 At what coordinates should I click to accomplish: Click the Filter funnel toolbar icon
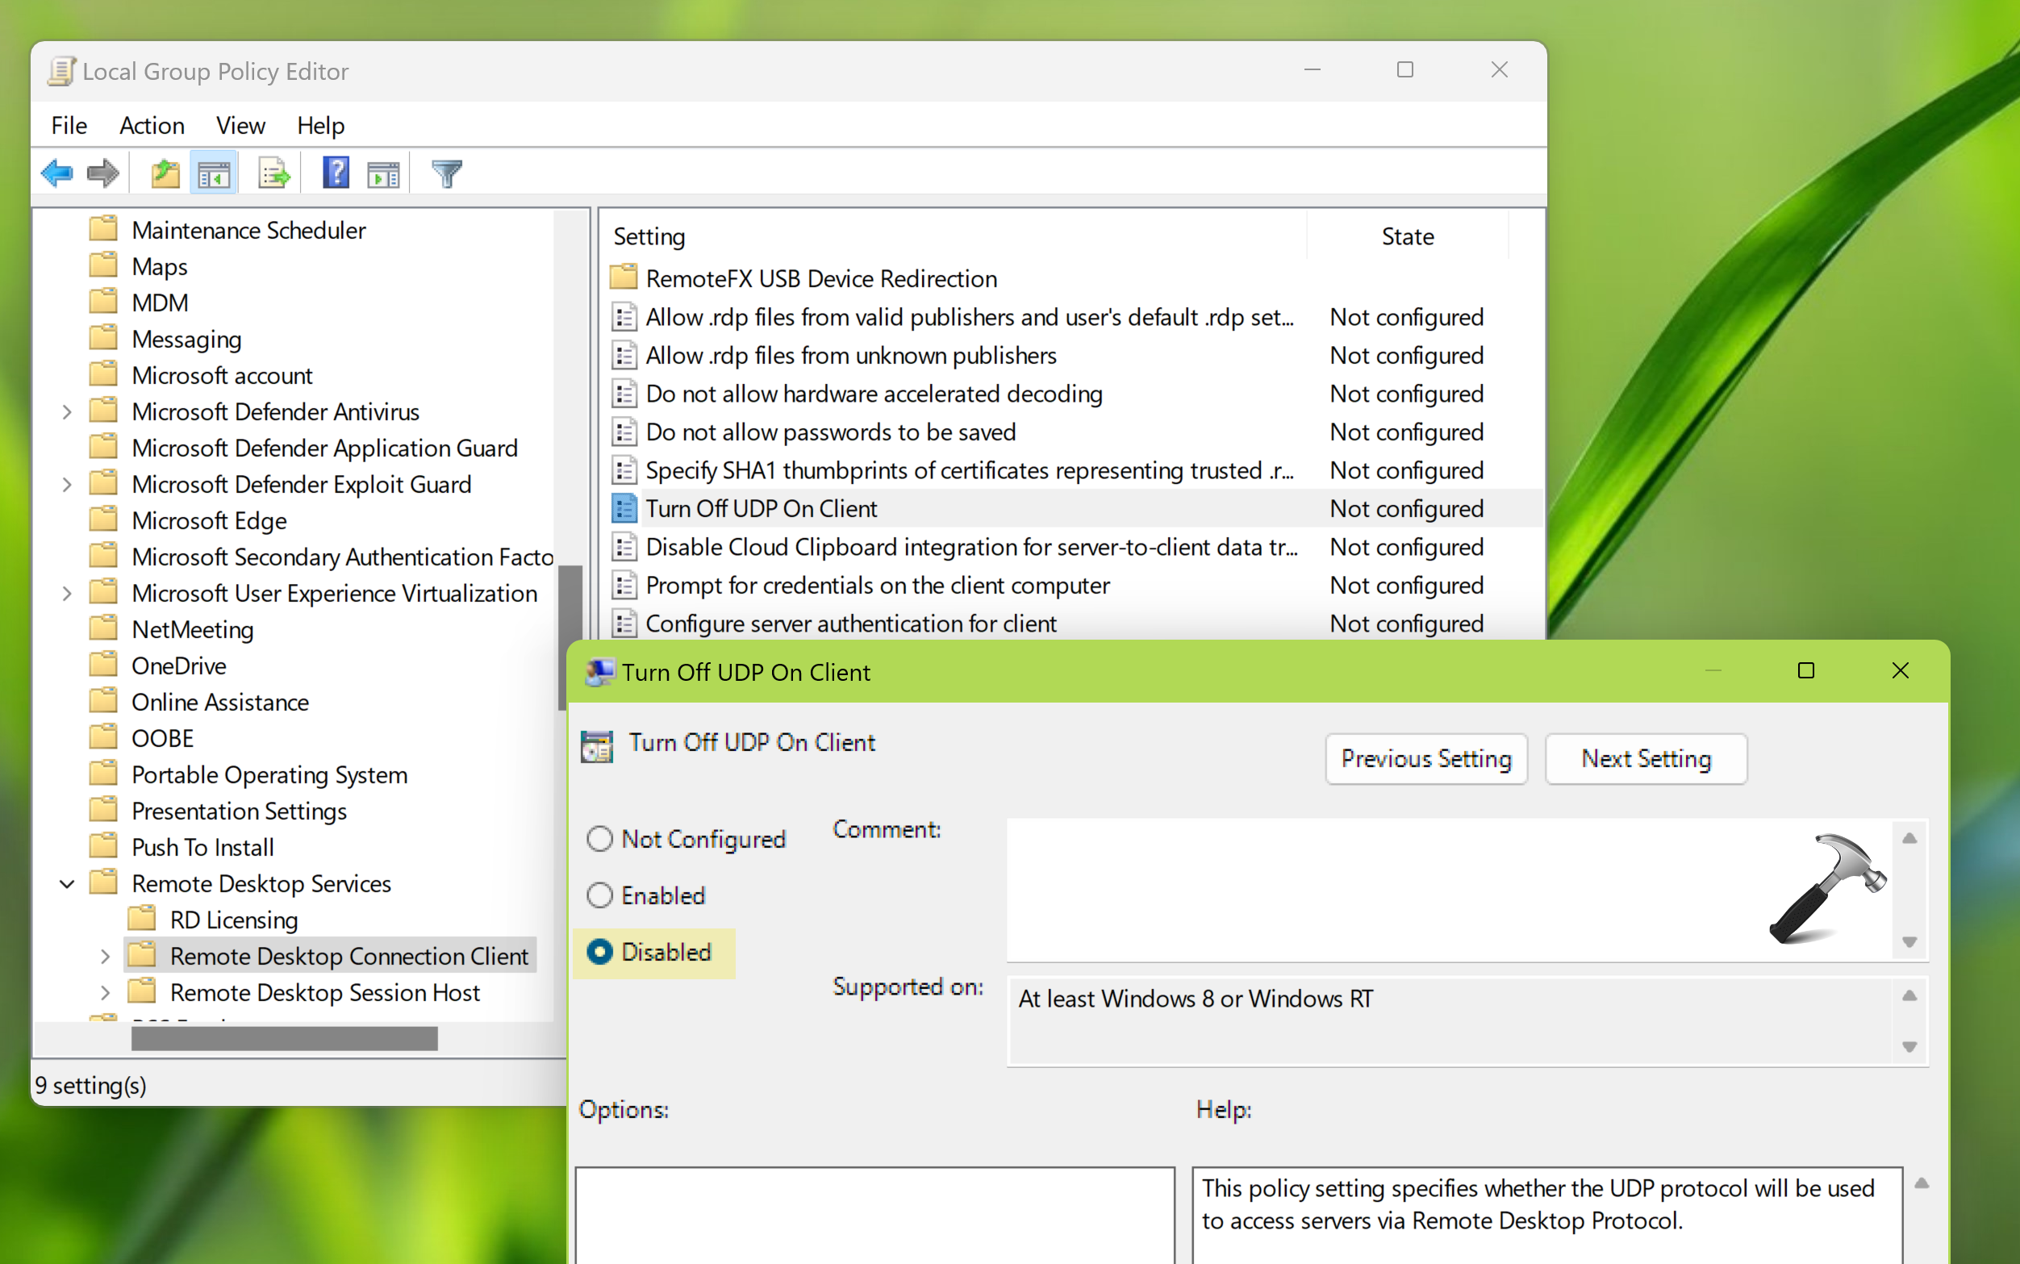[446, 174]
